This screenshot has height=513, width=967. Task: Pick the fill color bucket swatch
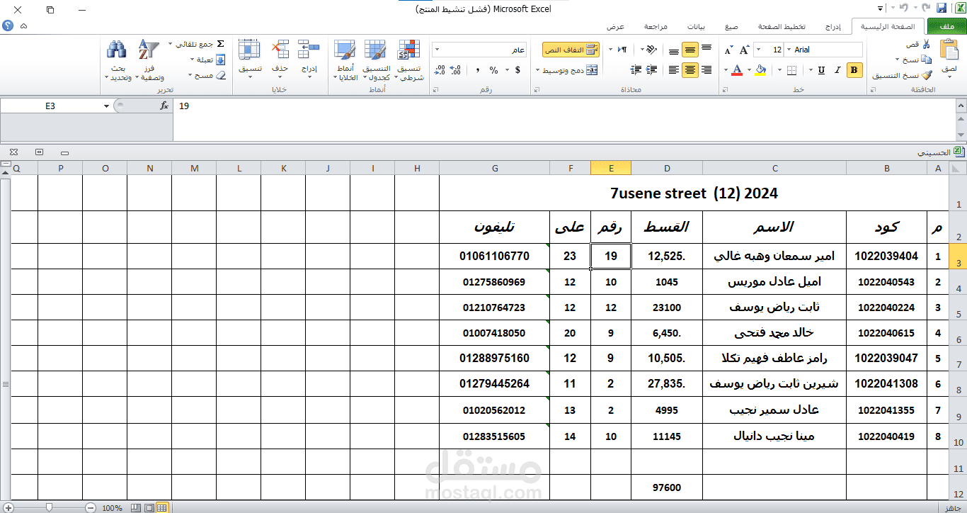click(761, 70)
